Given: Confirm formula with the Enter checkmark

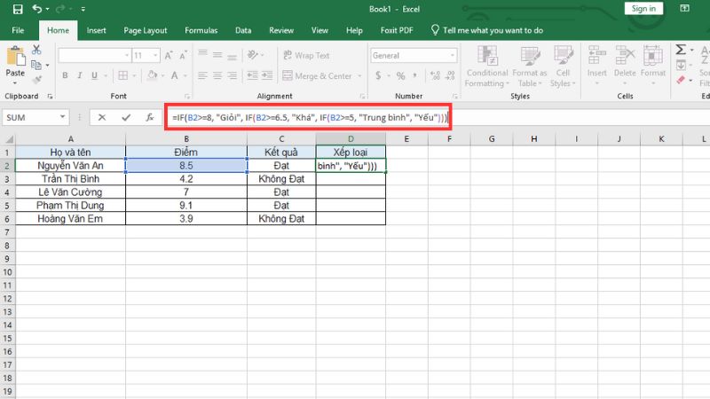Looking at the screenshot, I should pyautogui.click(x=124, y=117).
